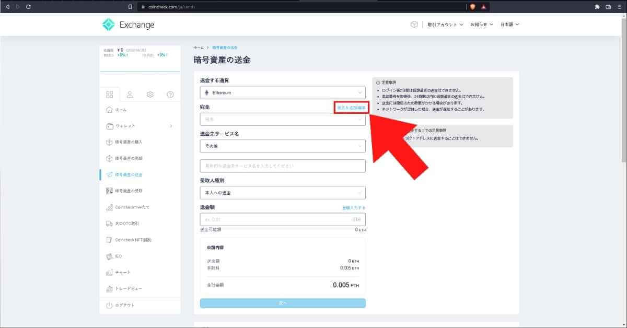Viewport: 627px width, 328px height.
Task: Click the browser back arrow
Action: click(x=7, y=7)
